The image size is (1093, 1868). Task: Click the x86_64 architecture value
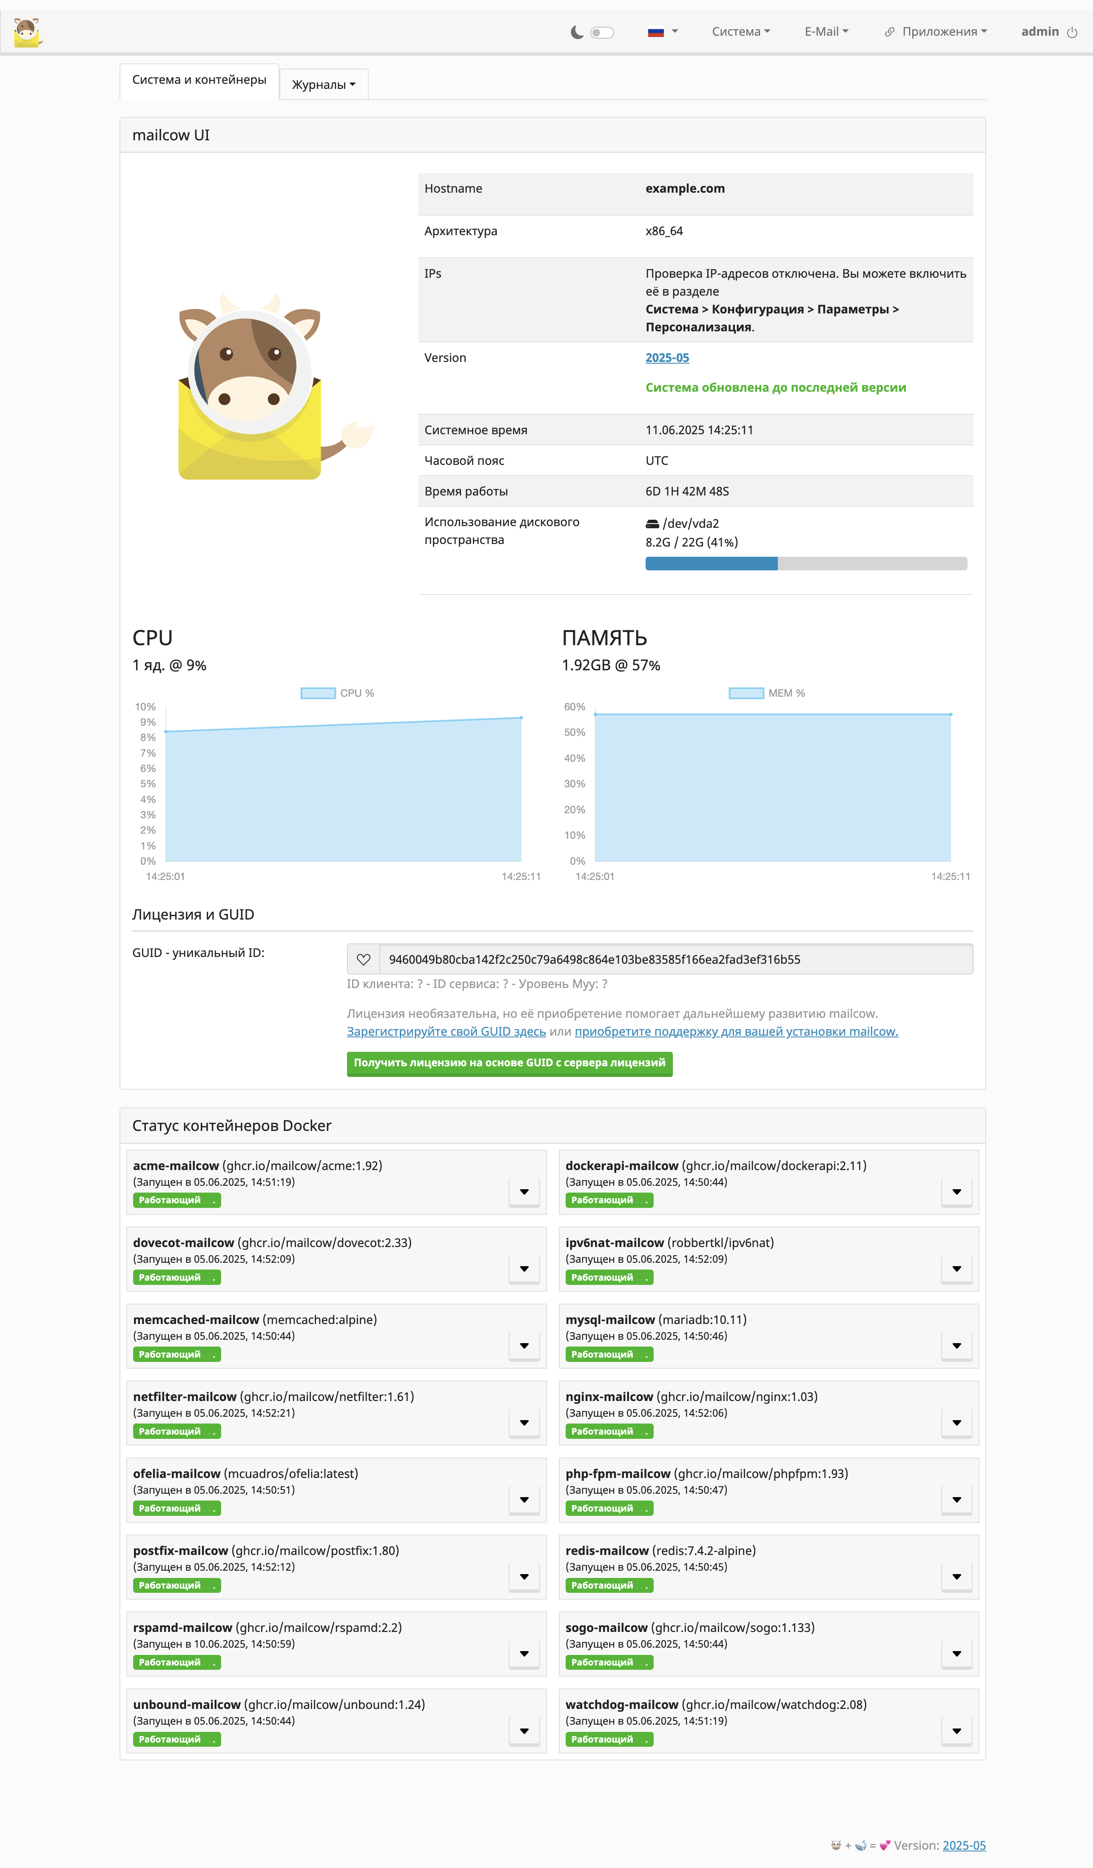tap(664, 231)
